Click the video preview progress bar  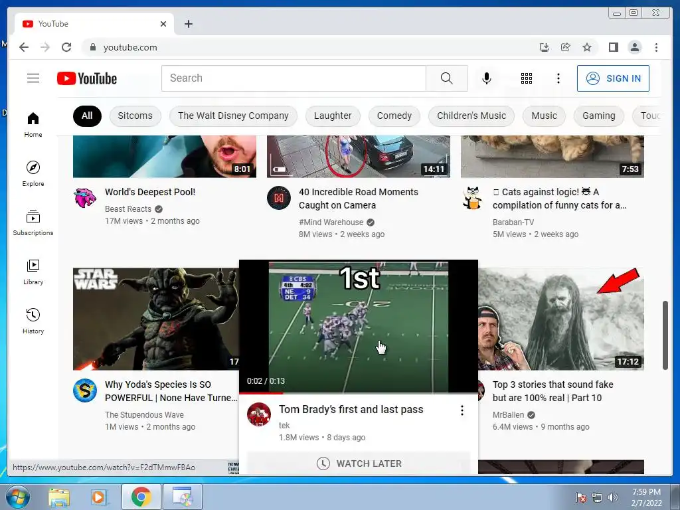pos(359,393)
